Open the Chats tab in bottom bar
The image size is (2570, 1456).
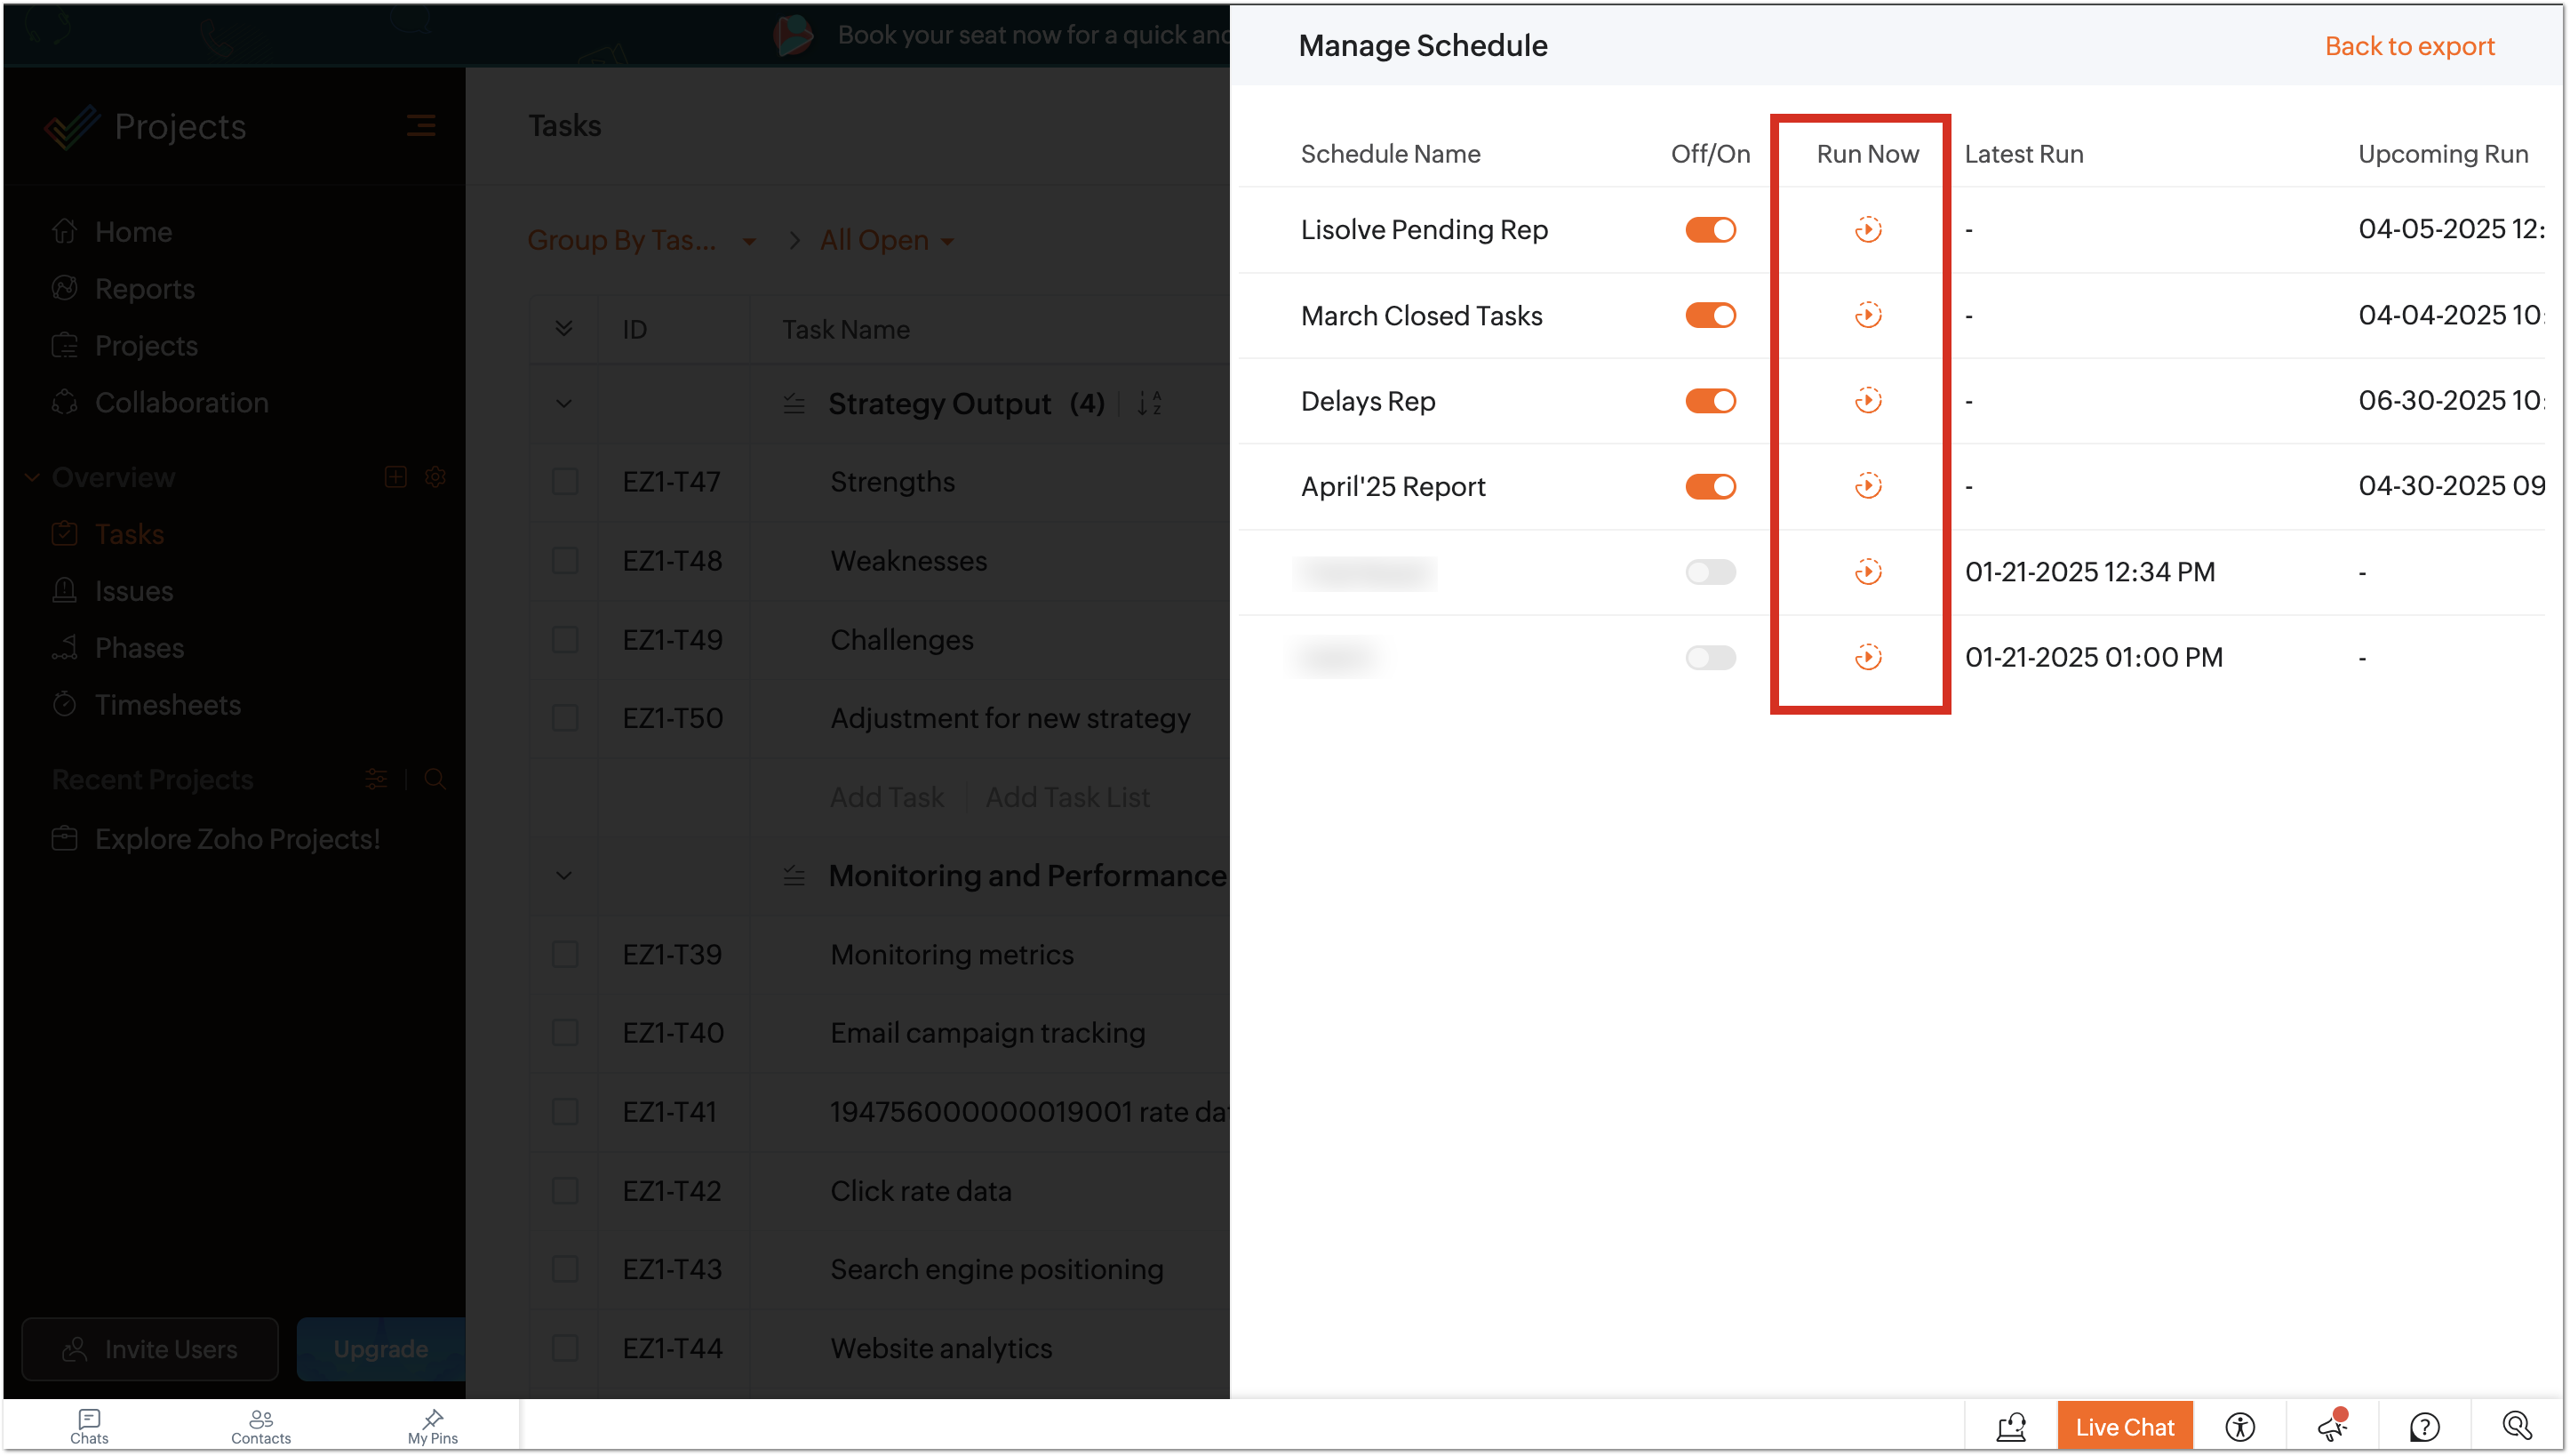[89, 1426]
